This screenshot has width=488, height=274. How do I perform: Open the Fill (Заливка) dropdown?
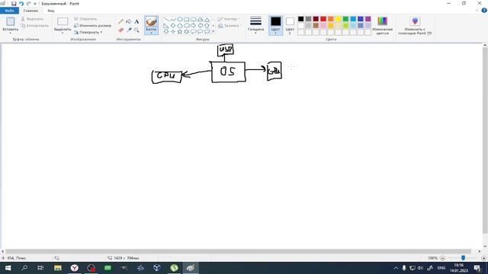click(230, 26)
